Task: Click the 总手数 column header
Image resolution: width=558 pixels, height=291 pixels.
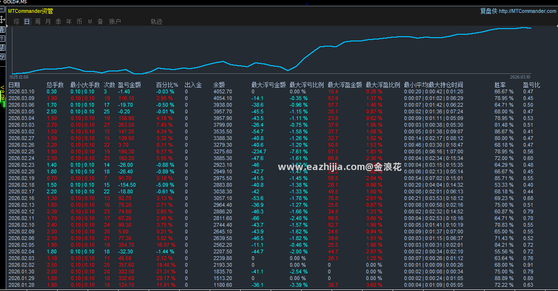Action: (55, 85)
